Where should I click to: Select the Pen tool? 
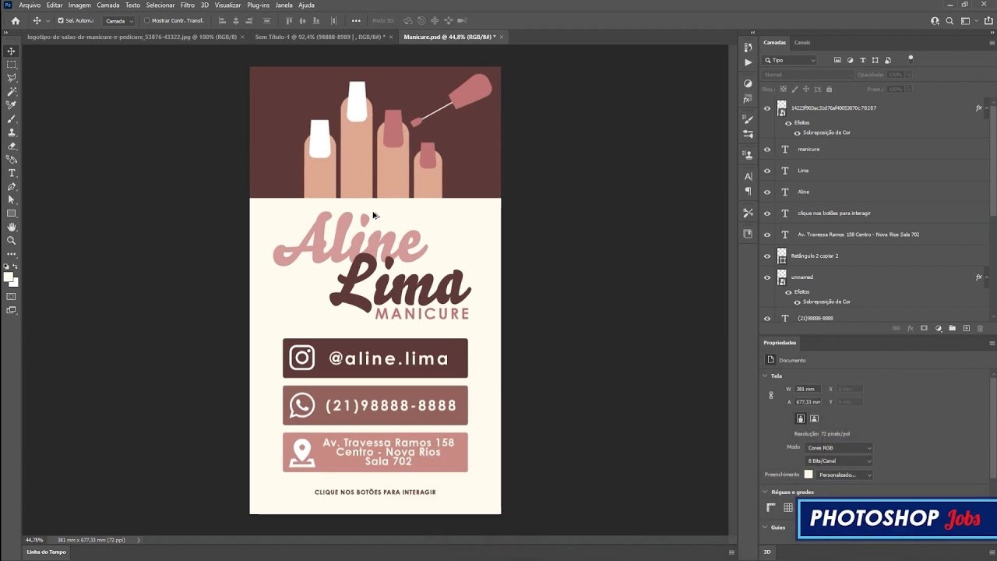(x=11, y=187)
